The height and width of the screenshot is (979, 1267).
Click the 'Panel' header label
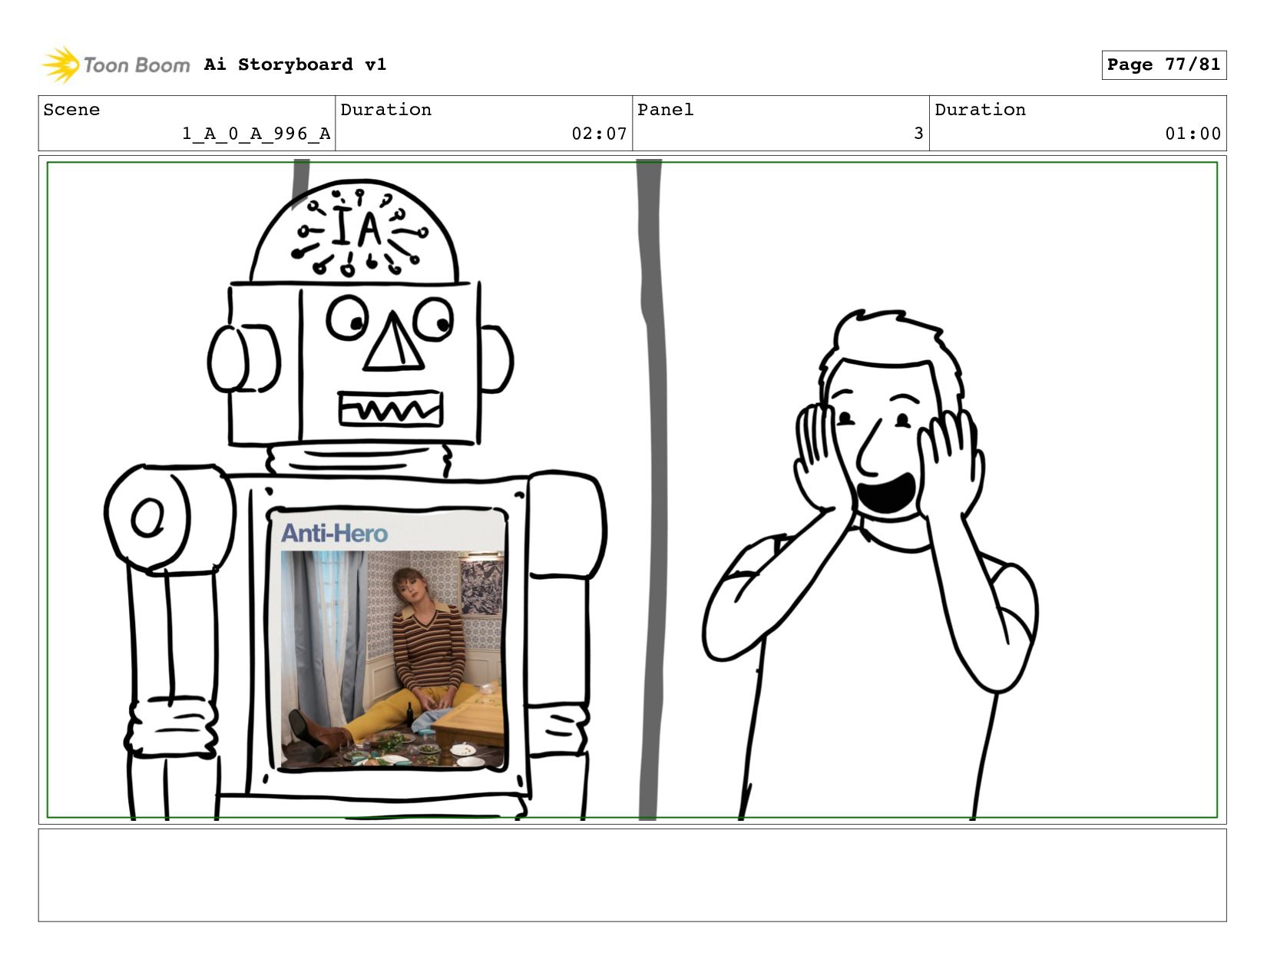[x=665, y=110]
